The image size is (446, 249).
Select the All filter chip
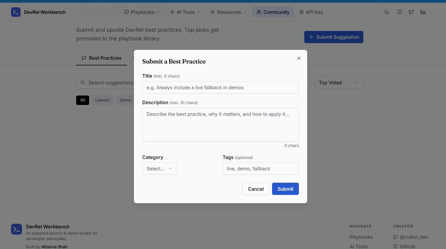pos(83,100)
